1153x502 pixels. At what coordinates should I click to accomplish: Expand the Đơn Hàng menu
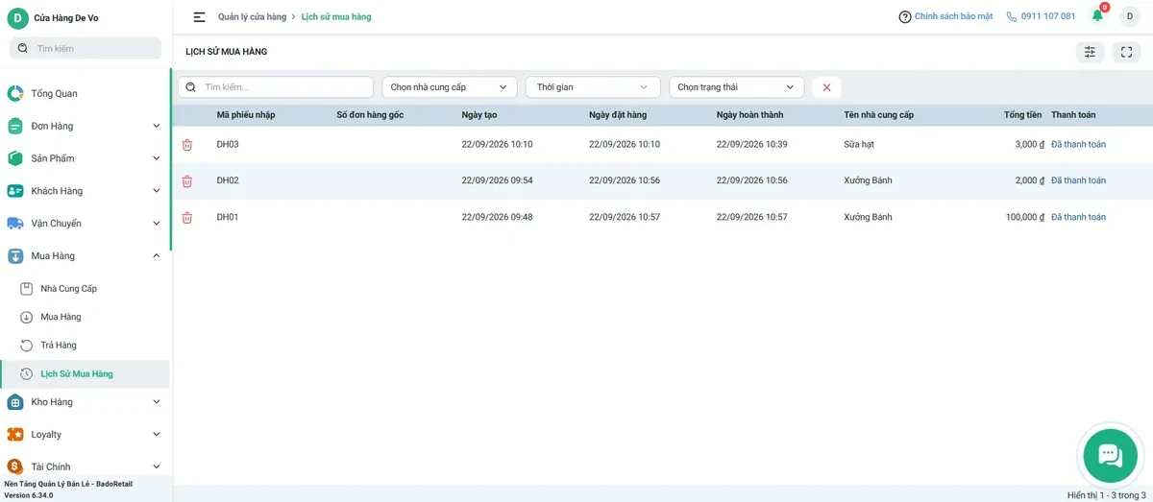tap(85, 126)
